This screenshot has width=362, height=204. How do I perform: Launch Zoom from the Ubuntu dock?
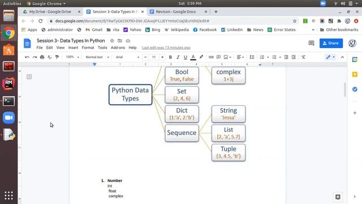(9, 118)
